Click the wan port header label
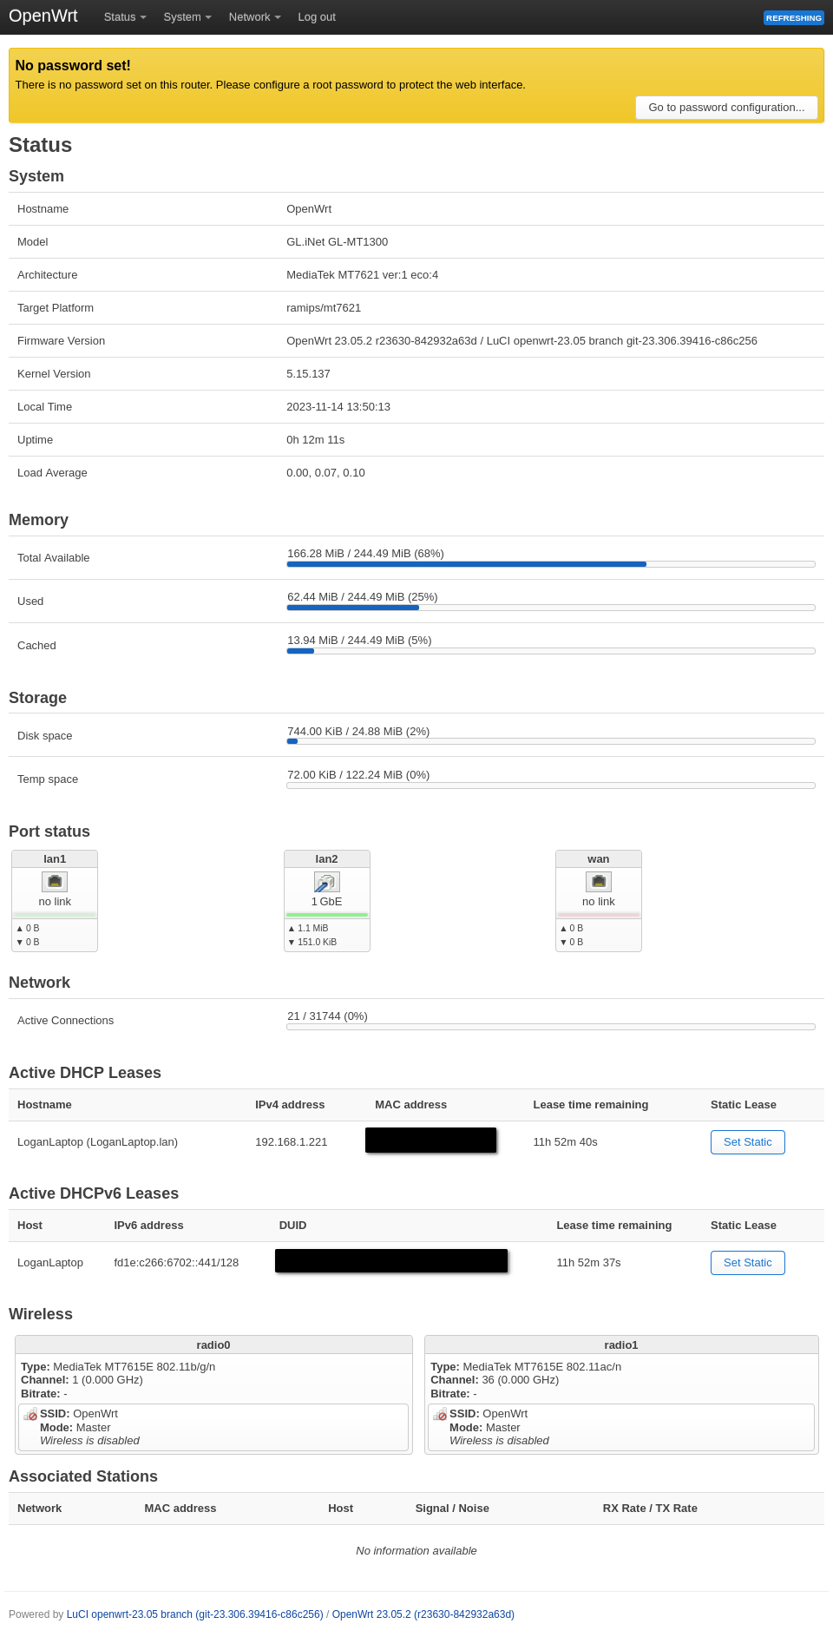The image size is (833, 1637). tap(599, 859)
